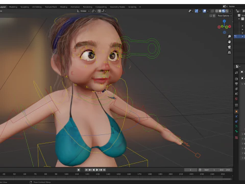Click the End frame field
This screenshot has height=184, width=245.
click(x=225, y=170)
